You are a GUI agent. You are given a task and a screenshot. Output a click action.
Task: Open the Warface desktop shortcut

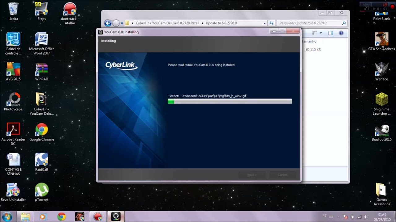tap(381, 72)
